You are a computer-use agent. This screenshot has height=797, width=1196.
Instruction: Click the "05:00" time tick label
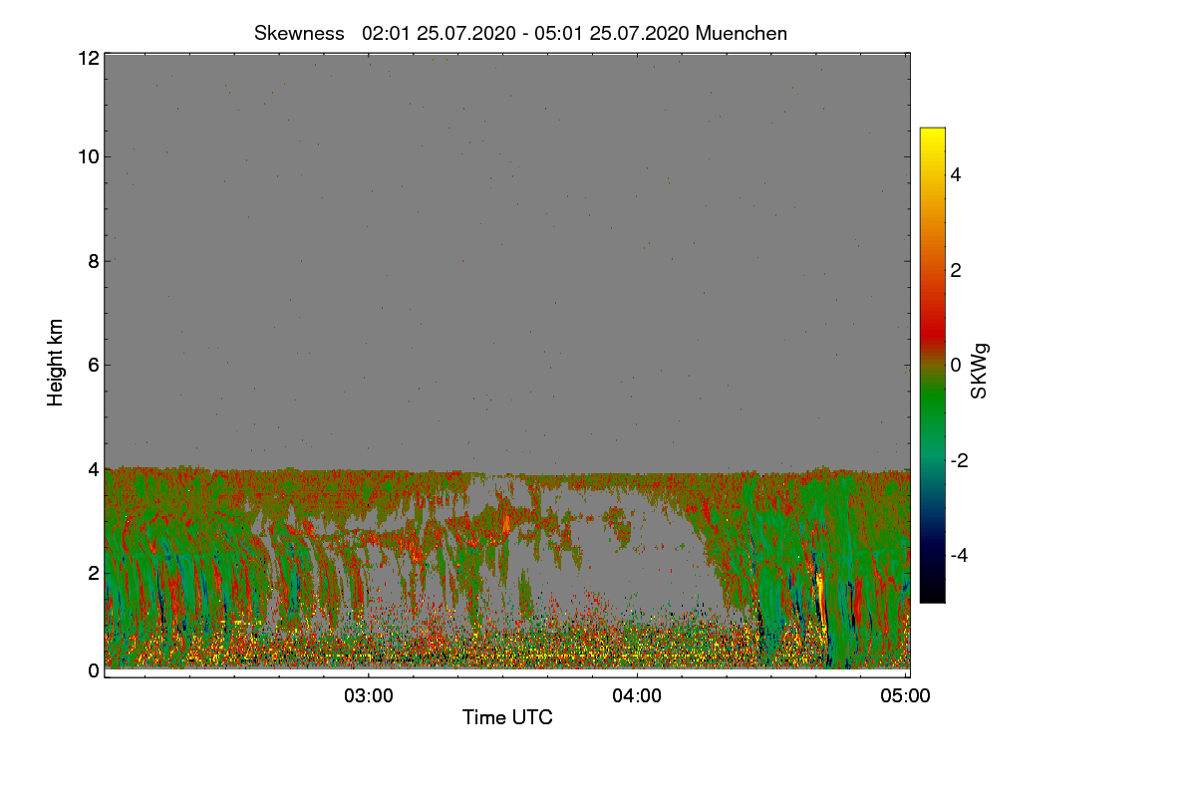click(x=907, y=696)
